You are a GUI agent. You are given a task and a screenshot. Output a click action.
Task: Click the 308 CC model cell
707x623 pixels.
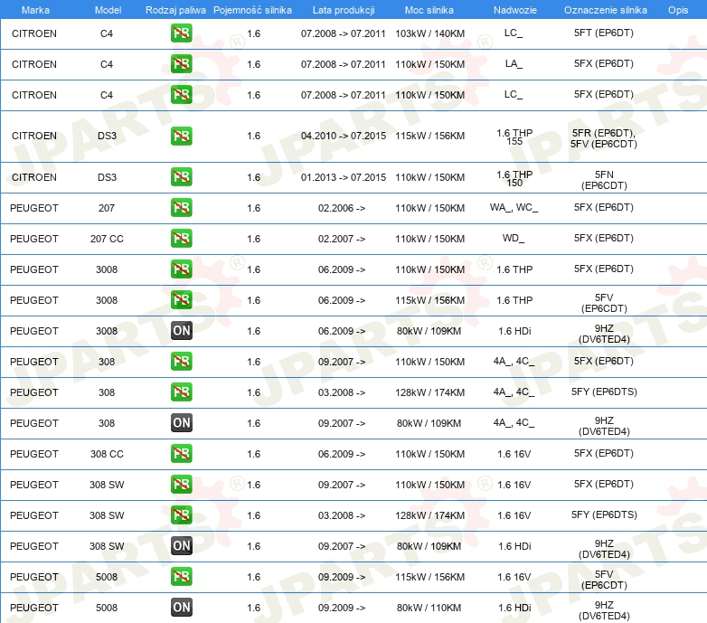click(107, 454)
